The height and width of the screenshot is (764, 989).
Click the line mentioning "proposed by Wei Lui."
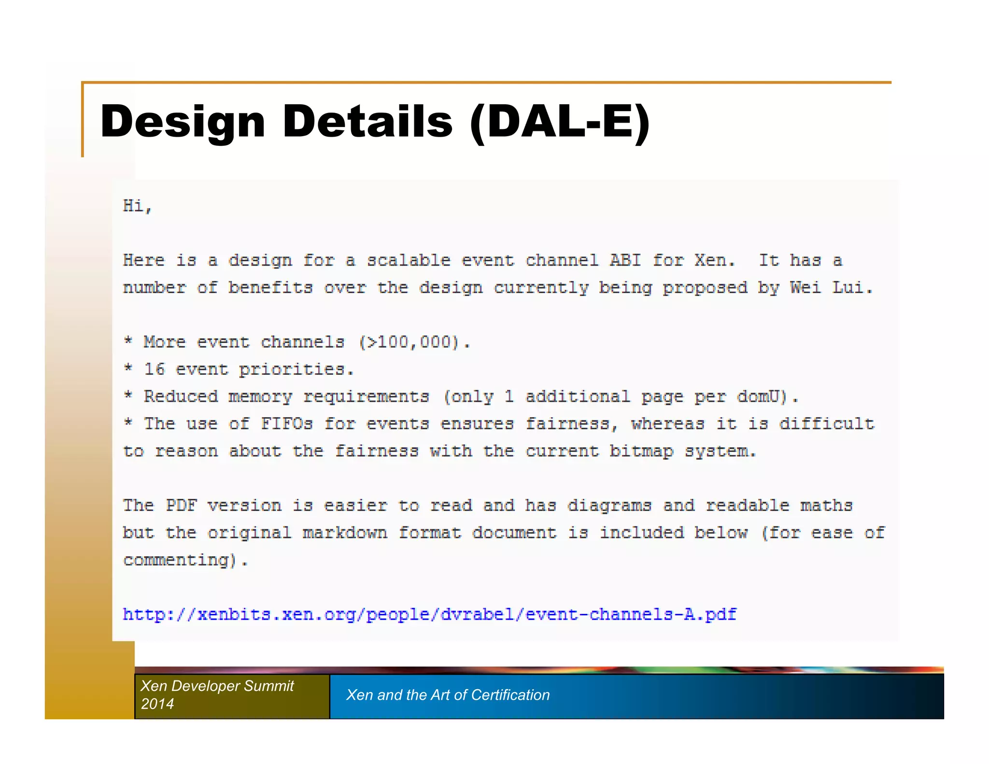point(498,288)
